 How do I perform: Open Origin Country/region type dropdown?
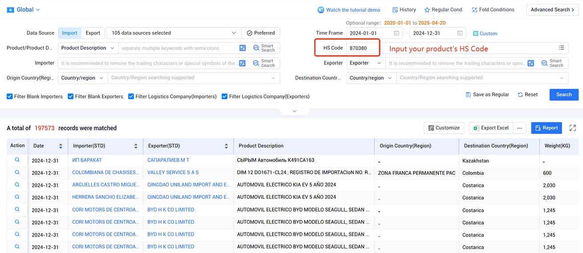(83, 78)
